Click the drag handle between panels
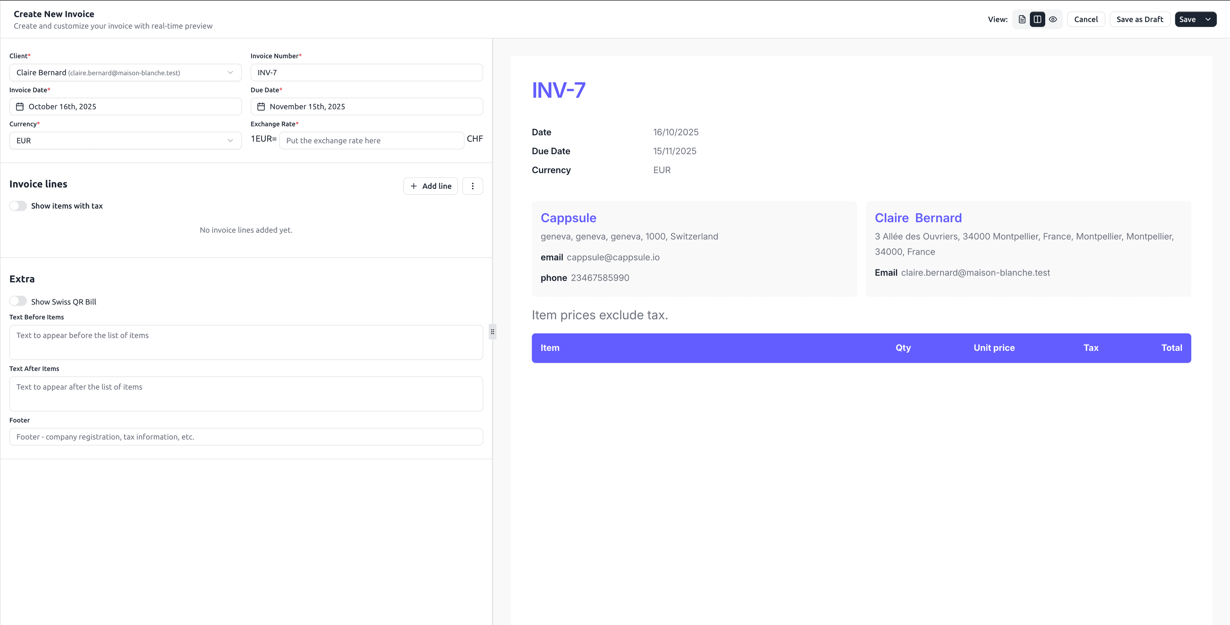Viewport: 1230px width, 625px height. (492, 331)
